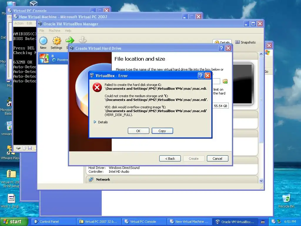Click Back in Create Virtual Hard Drive
The image size is (301, 226).
pos(170,159)
